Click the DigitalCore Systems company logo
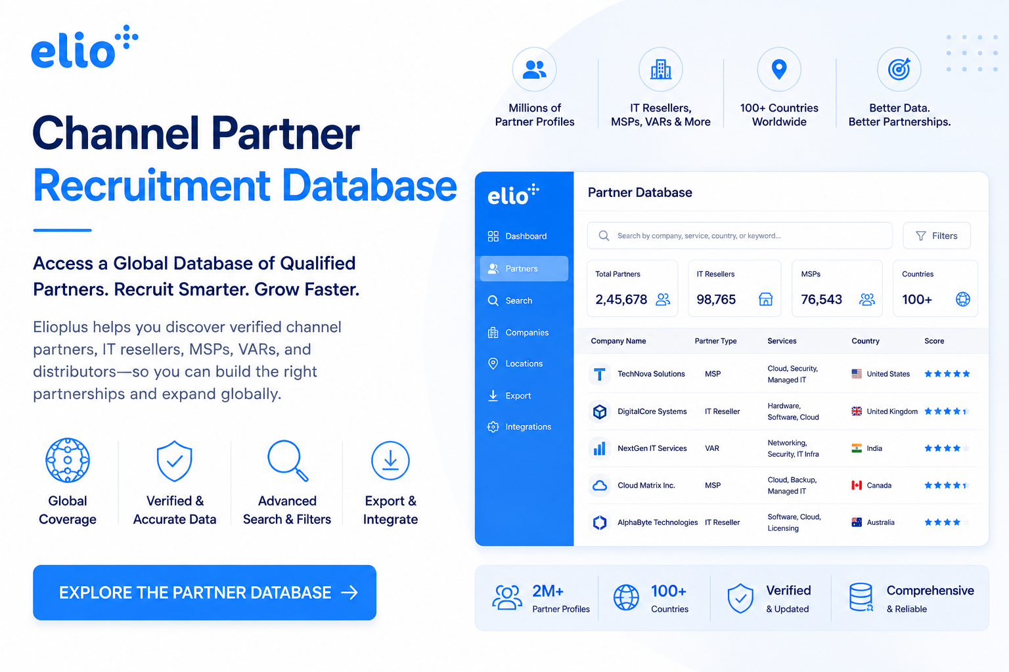 [599, 411]
